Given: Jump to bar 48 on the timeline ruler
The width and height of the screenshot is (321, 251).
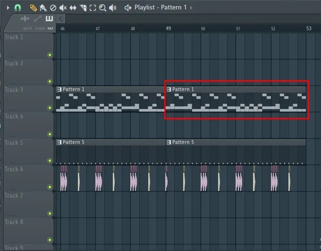Looking at the screenshot, I should pos(133,29).
